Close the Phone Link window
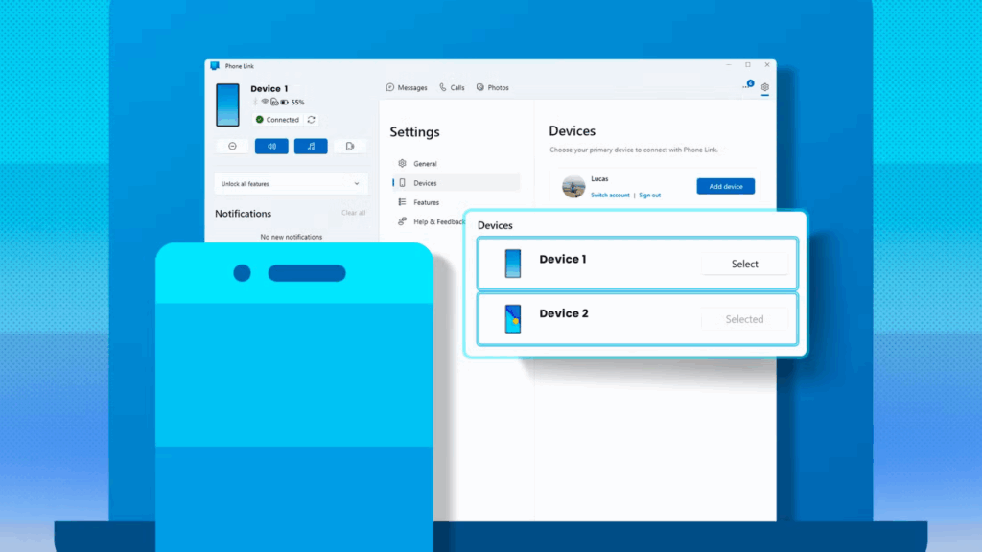 tap(767, 65)
